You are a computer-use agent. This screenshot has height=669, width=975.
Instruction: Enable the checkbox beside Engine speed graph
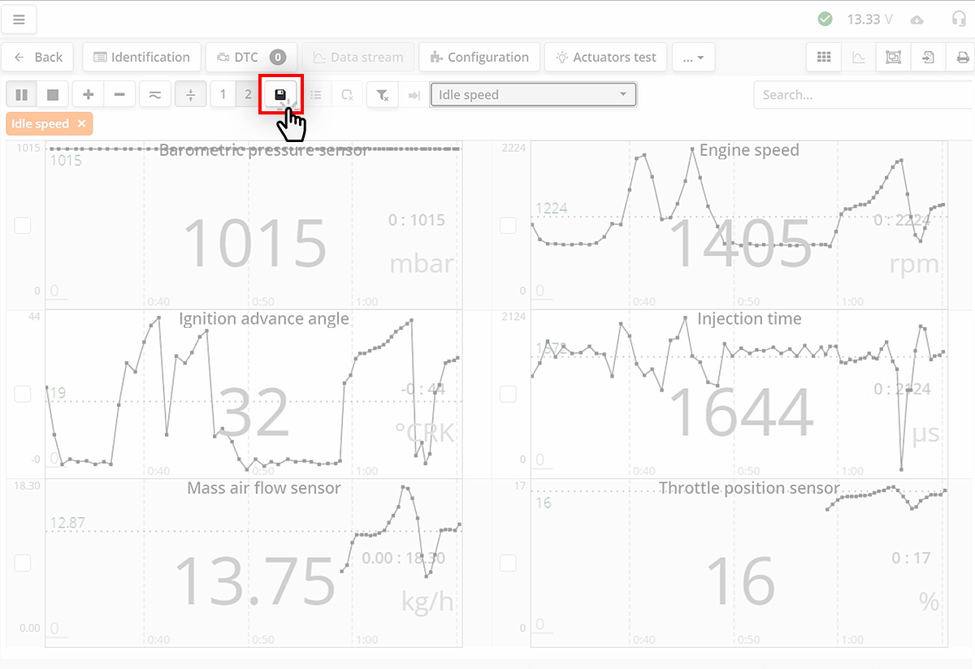pos(509,226)
